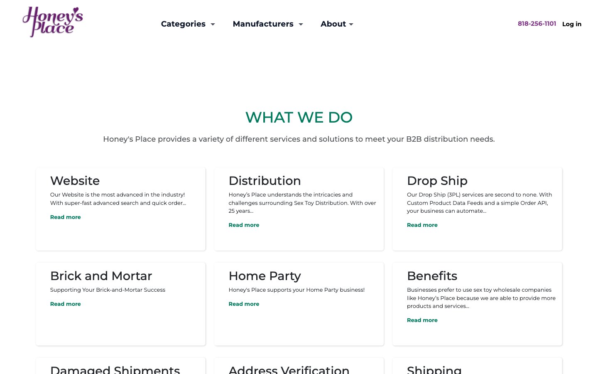Select the Distribution card heading
This screenshot has height=374, width=598.
265,181
